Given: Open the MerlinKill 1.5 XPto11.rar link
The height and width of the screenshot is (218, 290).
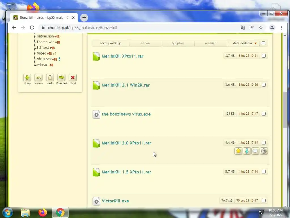Looking at the screenshot, I should (127, 172).
